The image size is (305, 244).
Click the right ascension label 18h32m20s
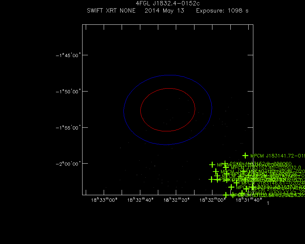[x=176, y=200]
